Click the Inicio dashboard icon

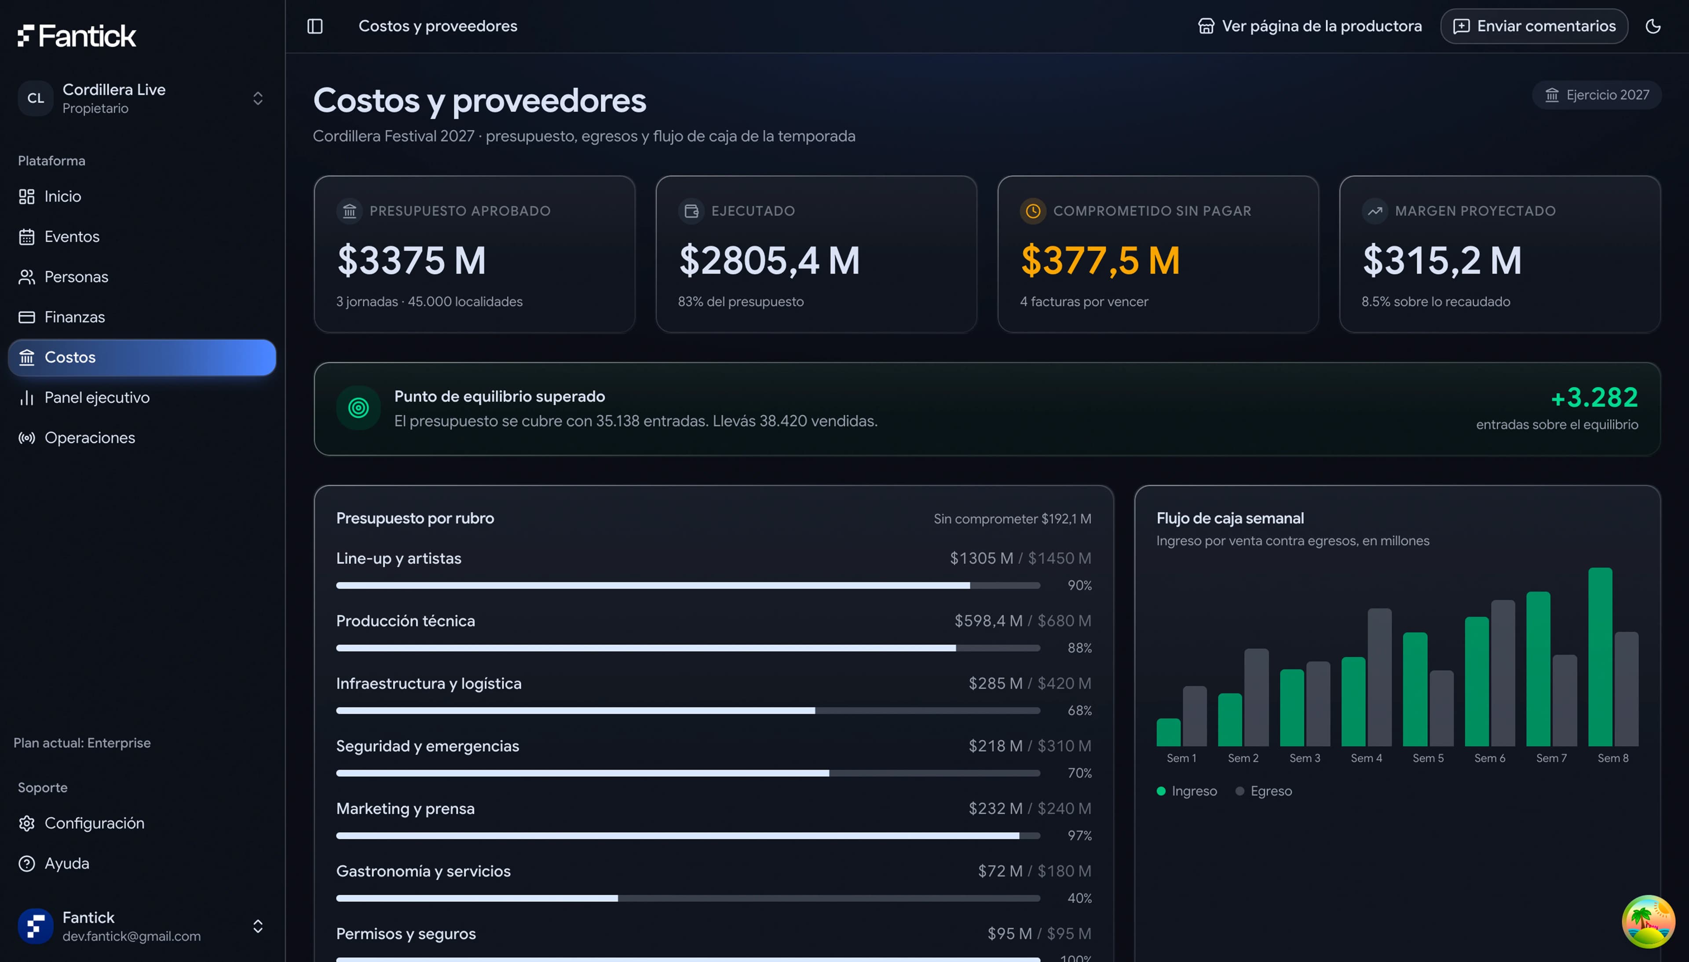point(26,196)
